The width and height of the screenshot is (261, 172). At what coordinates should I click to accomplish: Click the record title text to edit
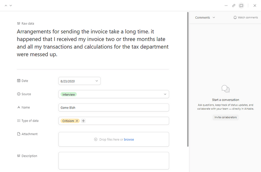click(93, 43)
